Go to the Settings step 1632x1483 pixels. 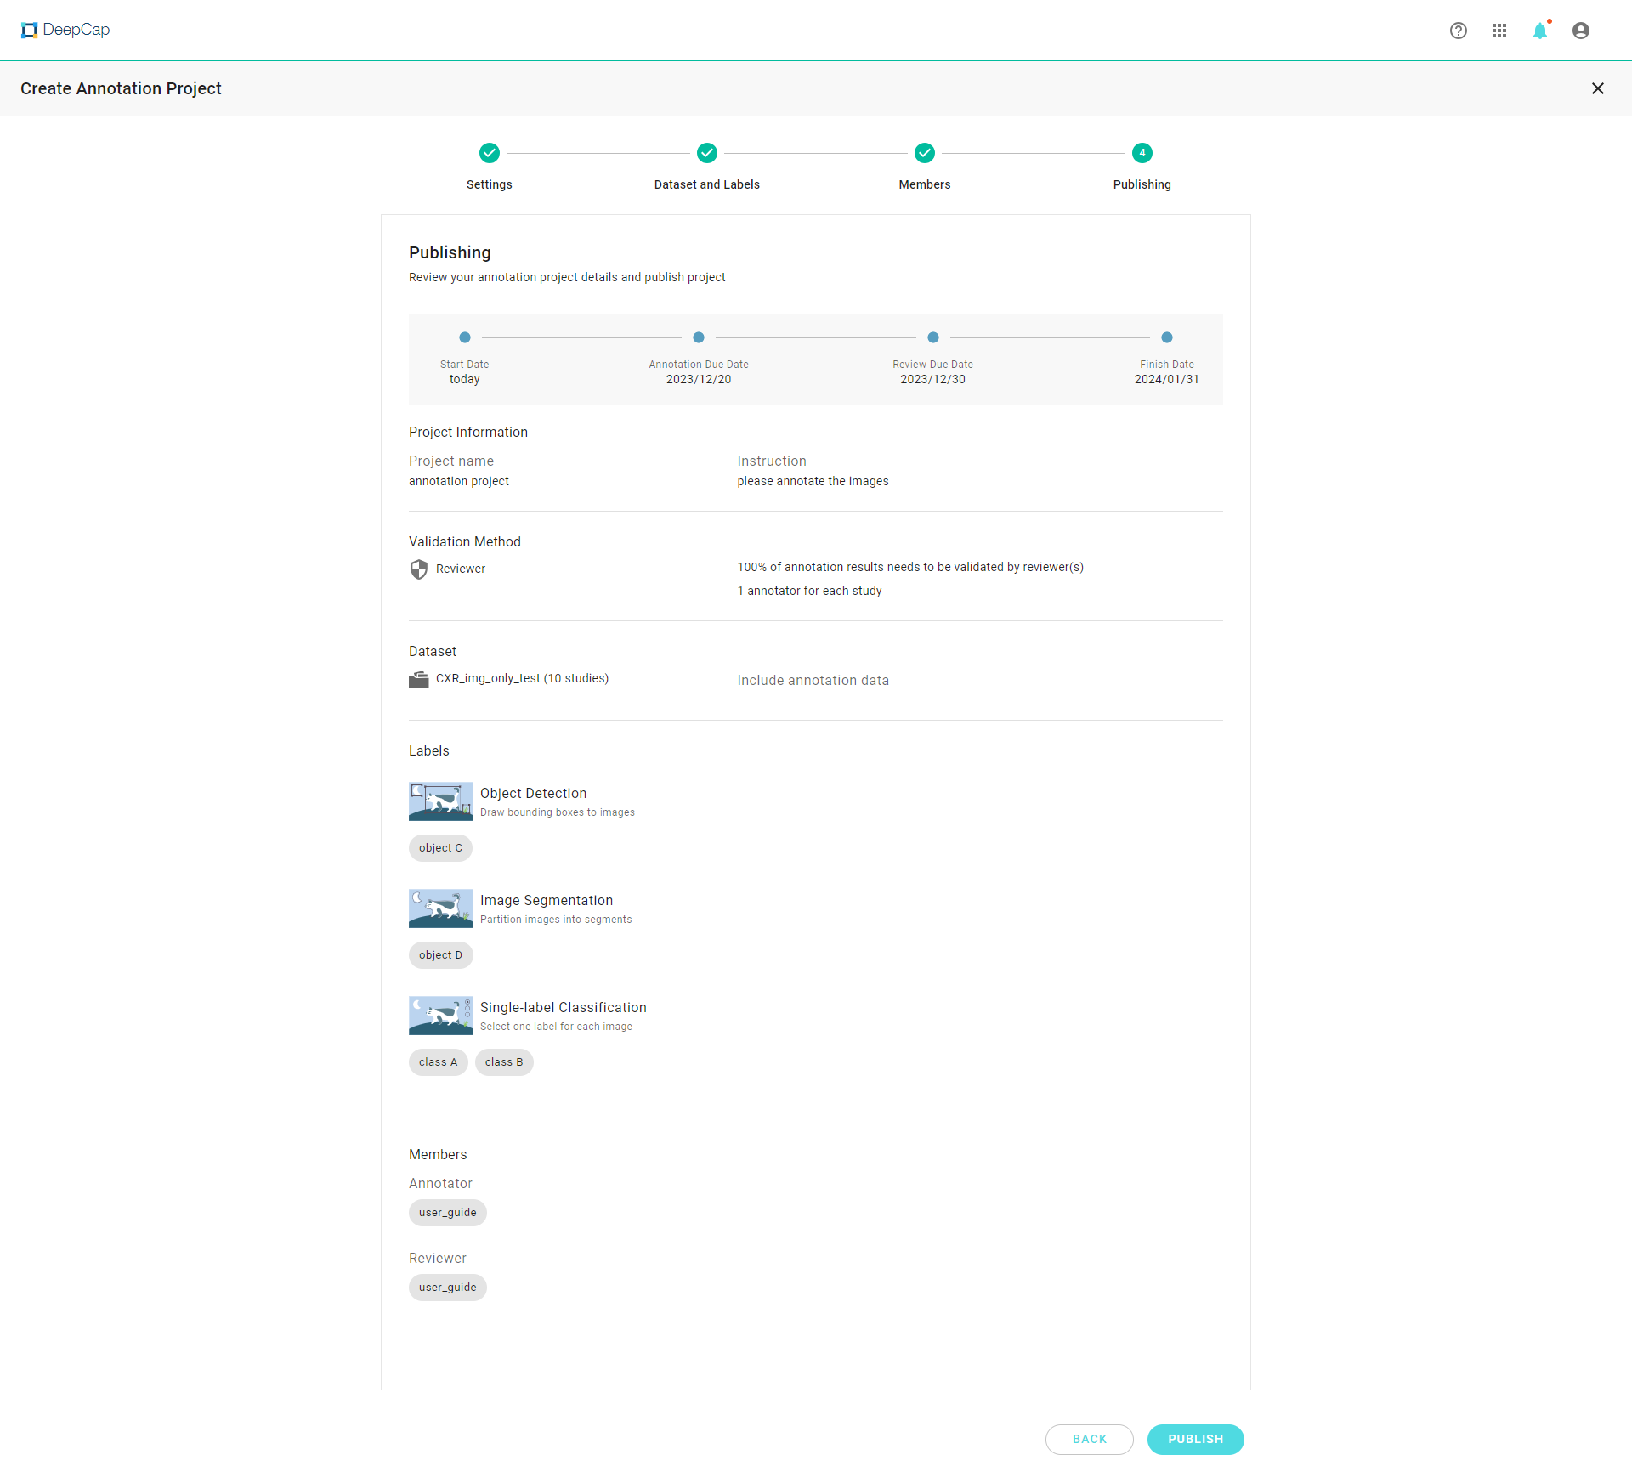(x=490, y=153)
